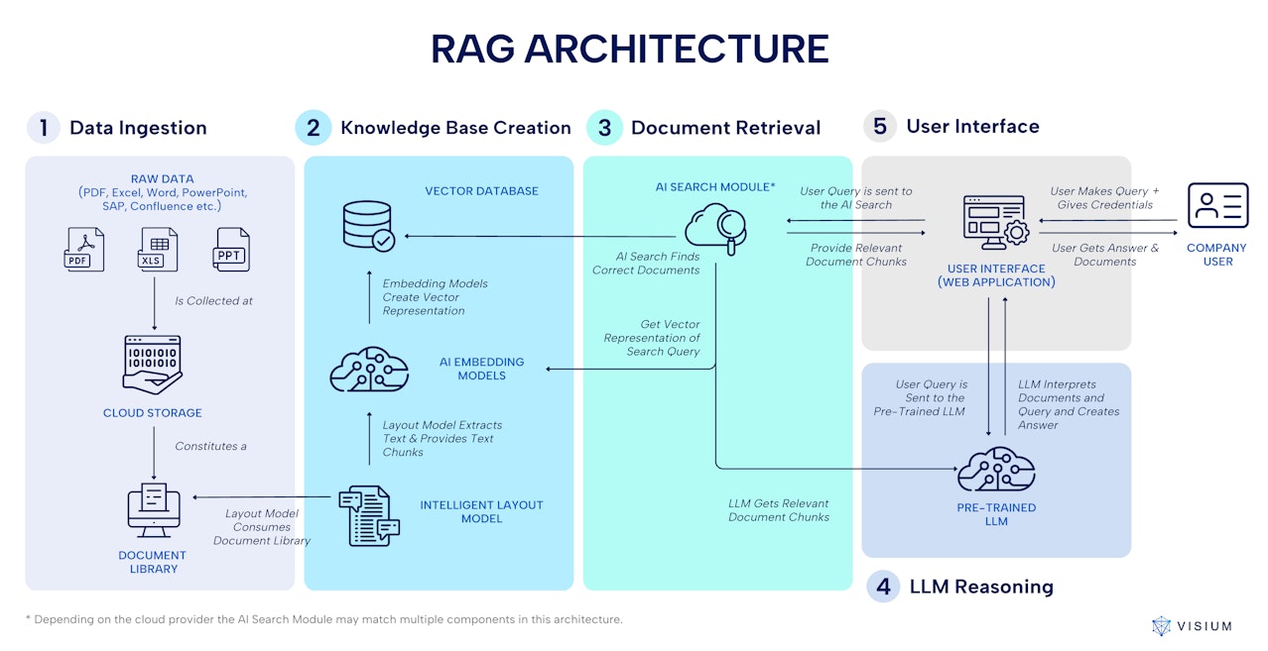This screenshot has height=651, width=1268.
Task: Click the 'Data Ingestion' heading
Action: click(138, 128)
